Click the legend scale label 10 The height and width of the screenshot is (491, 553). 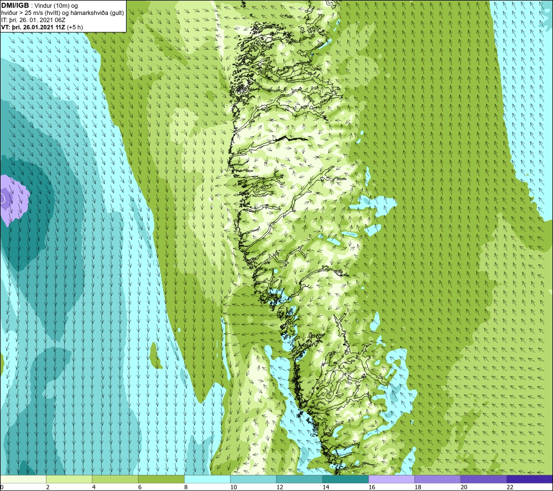pyautogui.click(x=233, y=487)
